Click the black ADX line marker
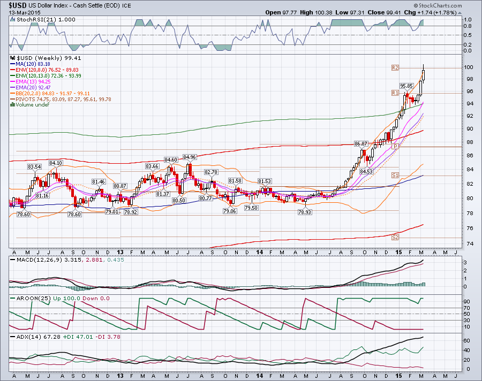Screen dimensions: 482x381 pyautogui.click(x=12, y=336)
